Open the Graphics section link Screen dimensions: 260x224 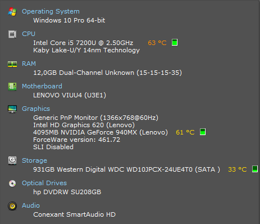[x=36, y=109]
